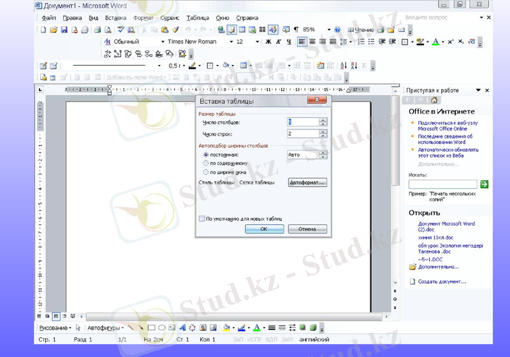Click the 'Число строк' input field

303,134
